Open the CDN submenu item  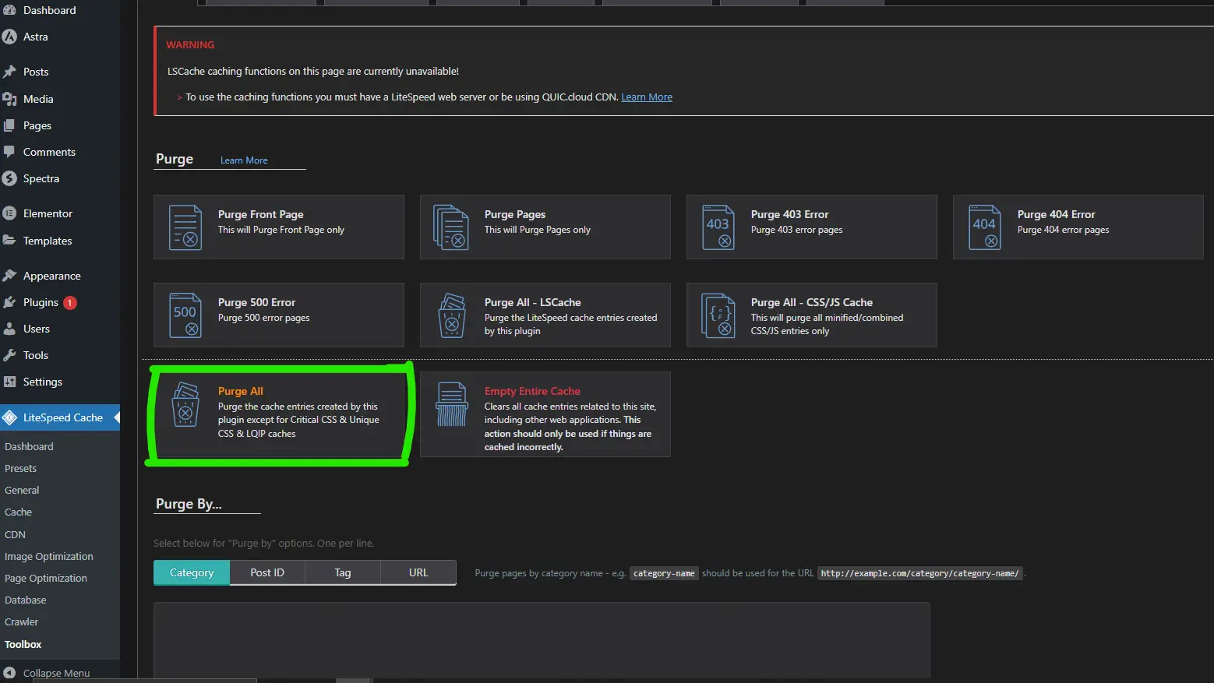point(15,534)
